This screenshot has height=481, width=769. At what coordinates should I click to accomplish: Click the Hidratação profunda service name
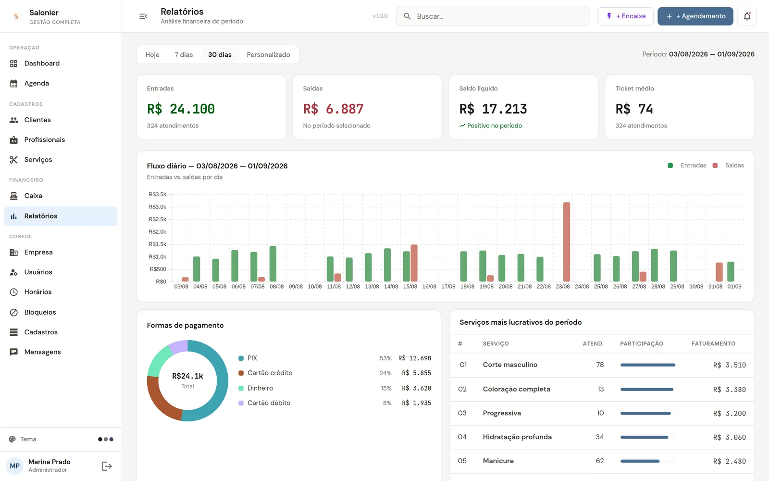517,437
